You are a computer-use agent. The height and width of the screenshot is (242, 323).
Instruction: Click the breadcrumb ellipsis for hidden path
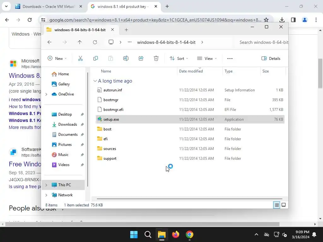(130, 42)
